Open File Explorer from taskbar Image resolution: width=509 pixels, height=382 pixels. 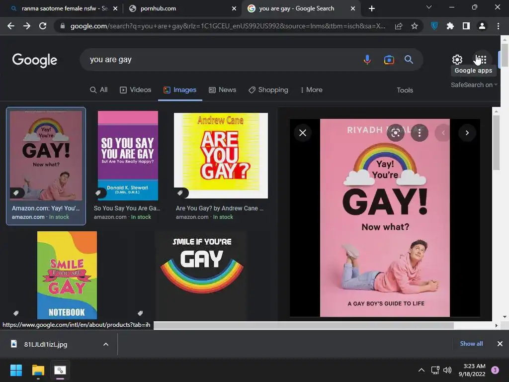point(38,370)
